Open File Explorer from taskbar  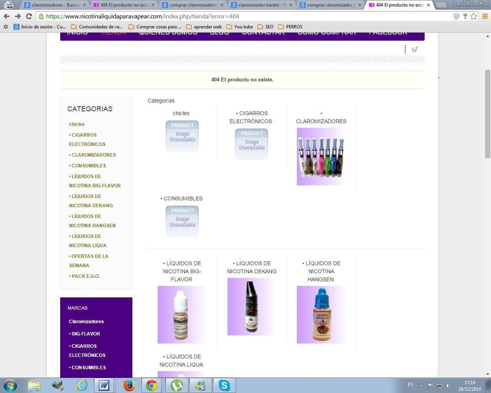pos(34,385)
